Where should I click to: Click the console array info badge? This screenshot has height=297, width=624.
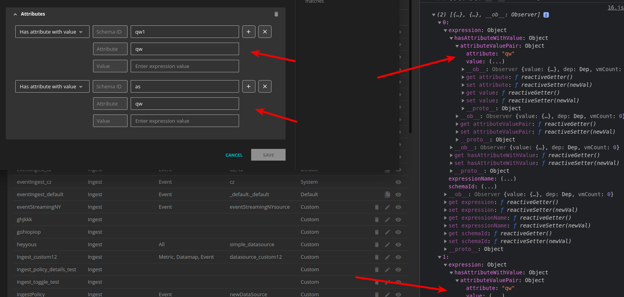tap(546, 15)
